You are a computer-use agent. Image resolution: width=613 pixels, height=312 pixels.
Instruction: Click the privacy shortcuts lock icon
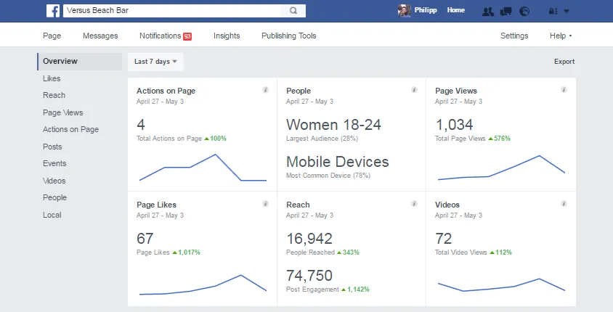553,12
